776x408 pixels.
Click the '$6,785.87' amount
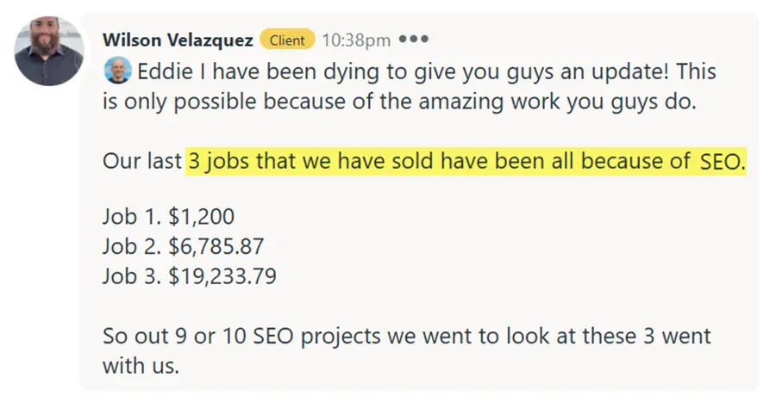tap(216, 248)
